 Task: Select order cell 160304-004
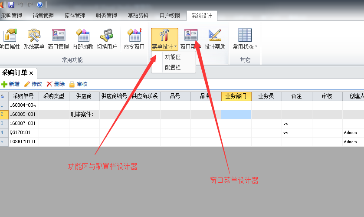point(23,105)
